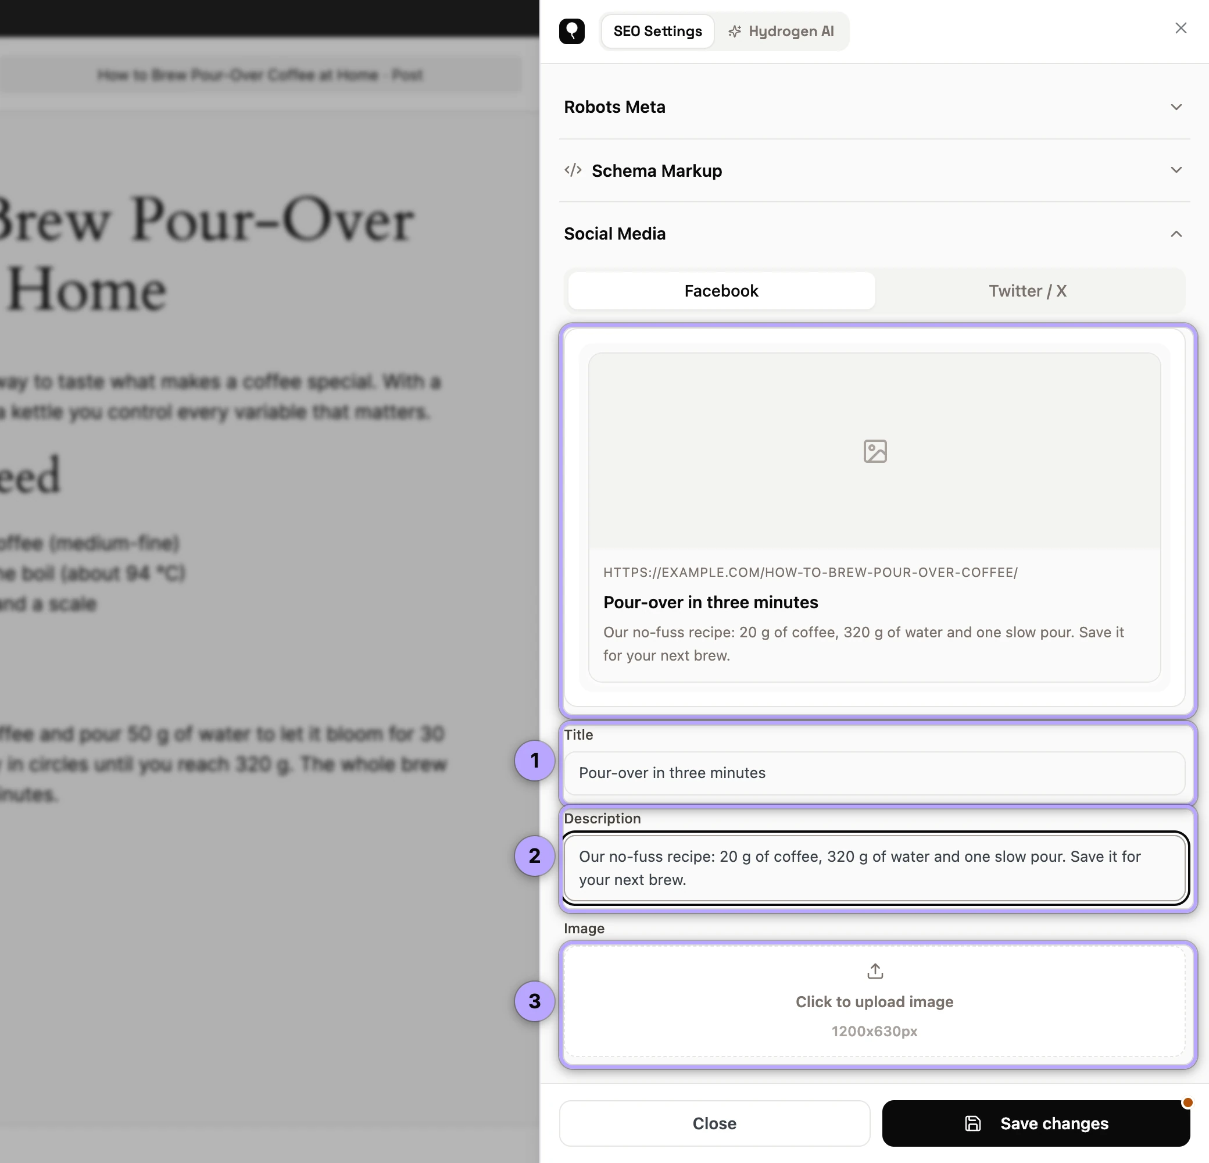Switch to the Twitter / X tab
The height and width of the screenshot is (1163, 1209).
1028,291
